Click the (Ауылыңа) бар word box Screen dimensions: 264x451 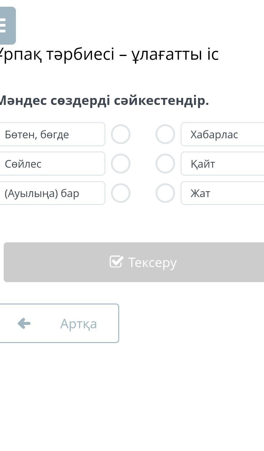pyautogui.click(x=52, y=193)
